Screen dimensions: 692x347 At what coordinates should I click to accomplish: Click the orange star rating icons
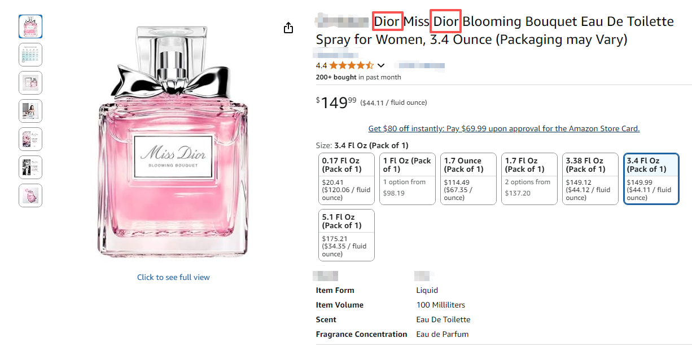(351, 65)
